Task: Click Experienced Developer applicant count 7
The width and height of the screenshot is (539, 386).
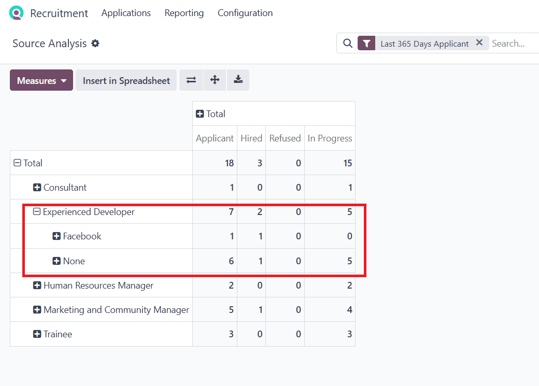Action: 231,212
